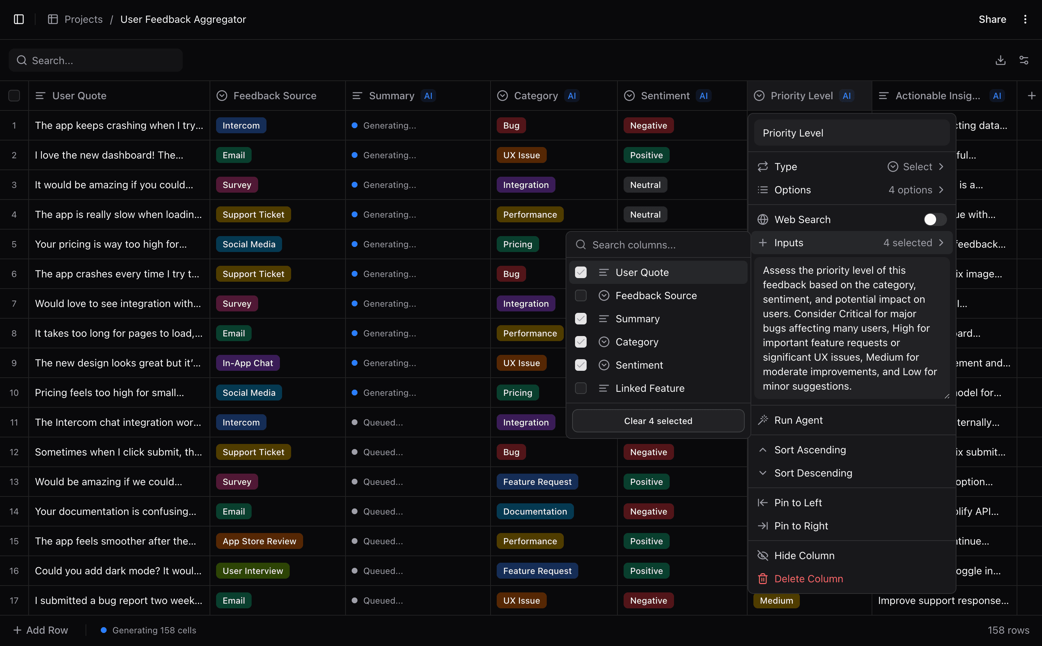Click the Clear 4 selected button

click(x=658, y=420)
